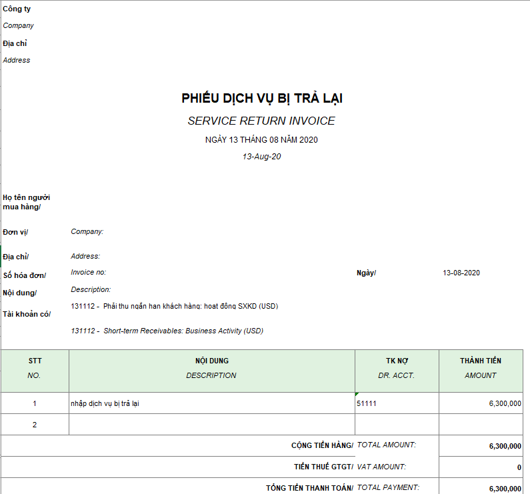The height and width of the screenshot is (494, 530).
Task: Click the TK NỢ DR. ACCT. header
Action: 397,368
